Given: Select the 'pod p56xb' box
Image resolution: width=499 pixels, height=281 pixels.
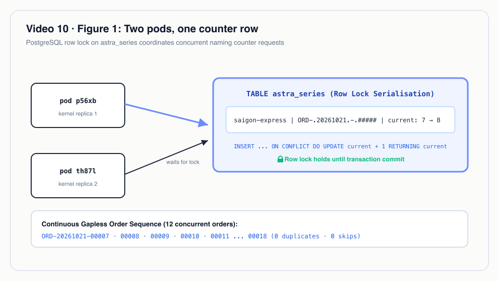Looking at the screenshot, I should [78, 106].
